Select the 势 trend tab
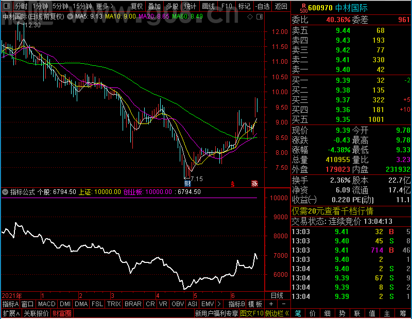 [x=342, y=313]
